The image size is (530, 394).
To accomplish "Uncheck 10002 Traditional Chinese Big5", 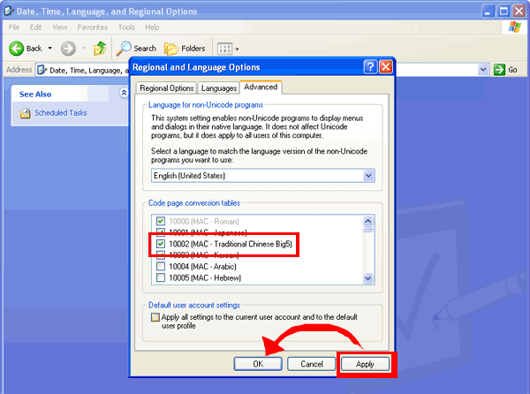I will [x=160, y=243].
